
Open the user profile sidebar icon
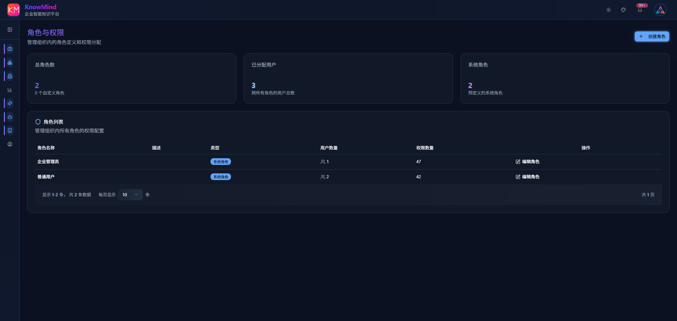tap(10, 144)
